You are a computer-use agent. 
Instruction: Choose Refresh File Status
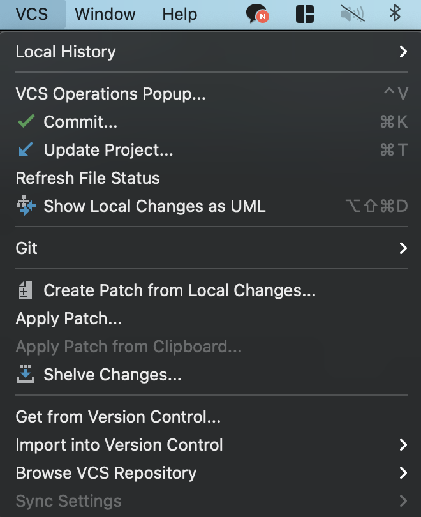87,178
